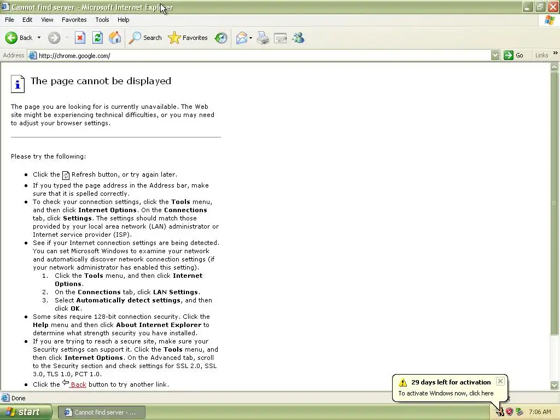Click the Edit page toolbar icon
The height and width of the screenshot is (420, 560).
(281, 38)
